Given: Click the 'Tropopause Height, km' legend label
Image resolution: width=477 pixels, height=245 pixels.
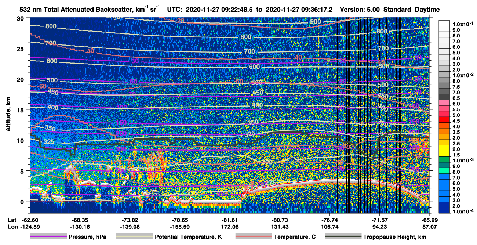Looking at the screenshot, I should point(395,237).
